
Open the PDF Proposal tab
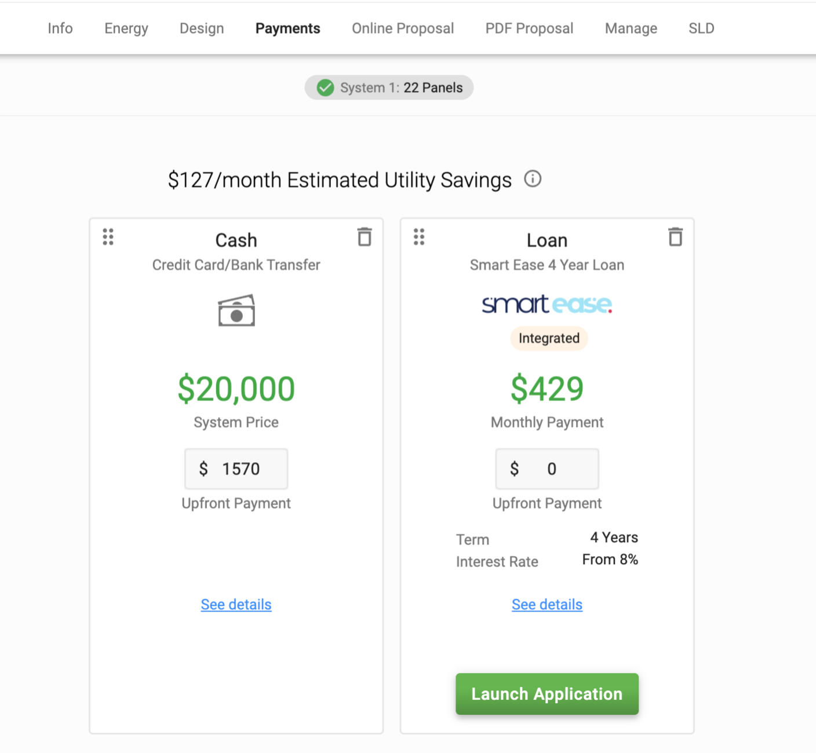pos(529,28)
